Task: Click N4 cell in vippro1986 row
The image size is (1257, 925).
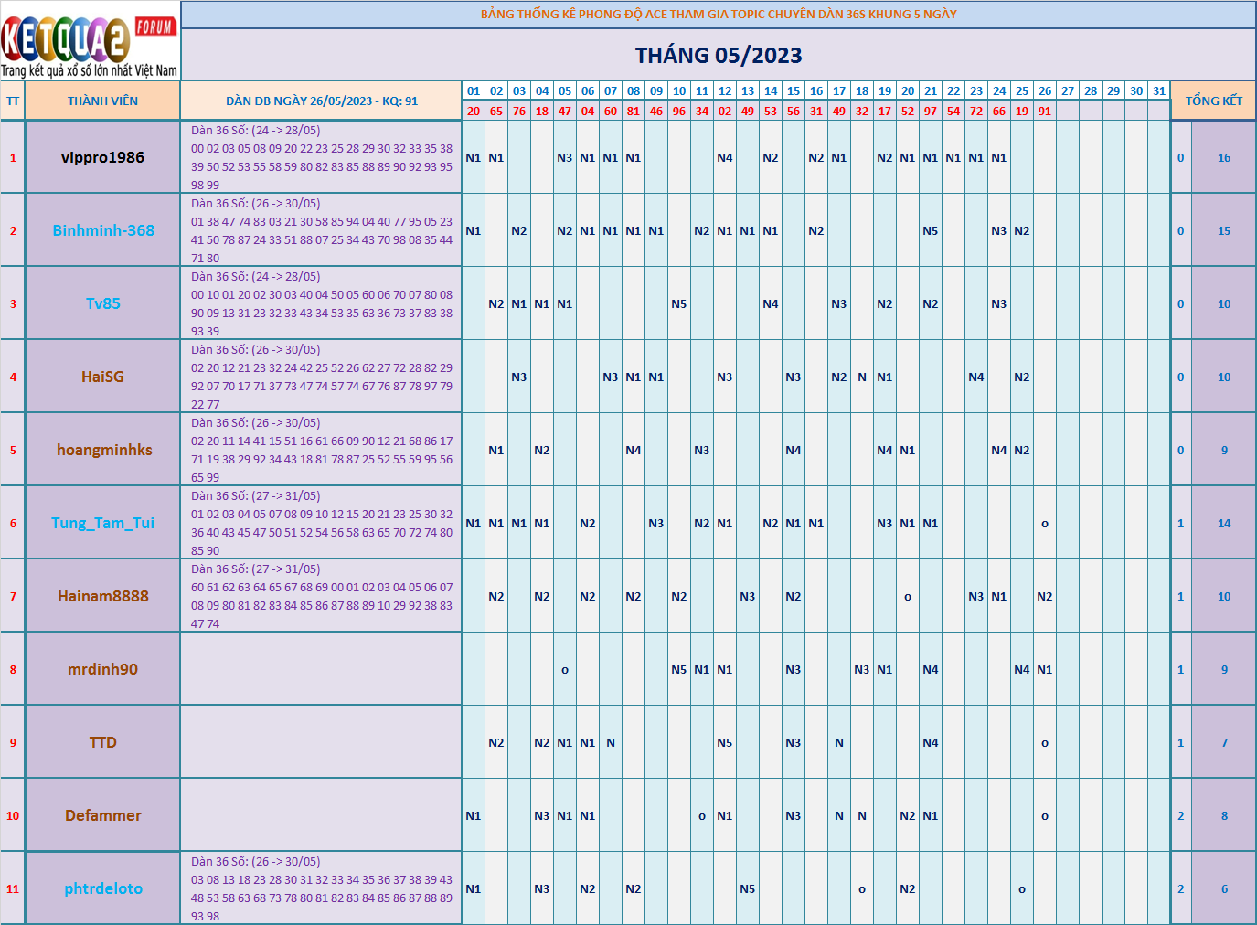Action: point(725,158)
